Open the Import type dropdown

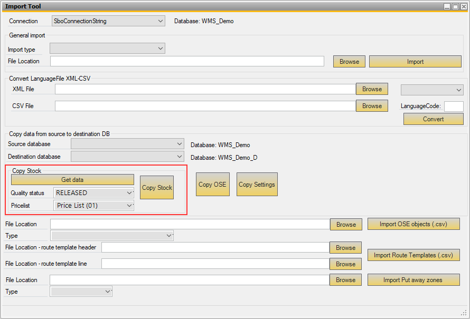pos(107,49)
